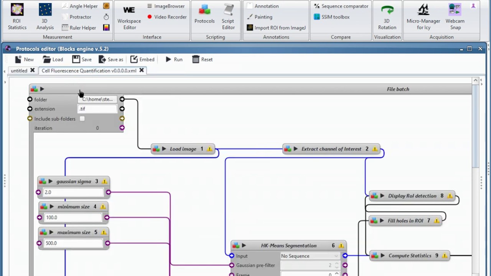Run the protocol

click(174, 59)
